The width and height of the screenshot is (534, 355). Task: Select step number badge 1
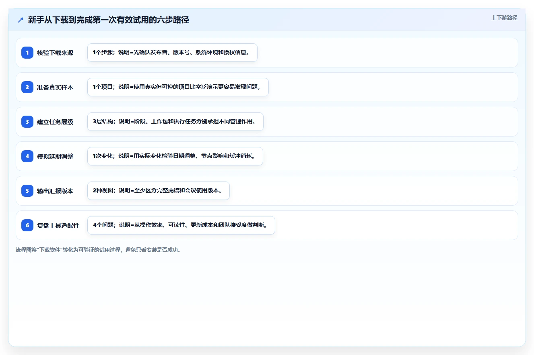click(27, 53)
